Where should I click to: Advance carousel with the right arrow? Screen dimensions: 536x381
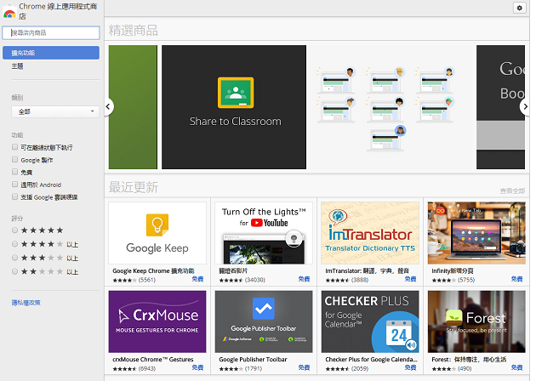pos(524,106)
